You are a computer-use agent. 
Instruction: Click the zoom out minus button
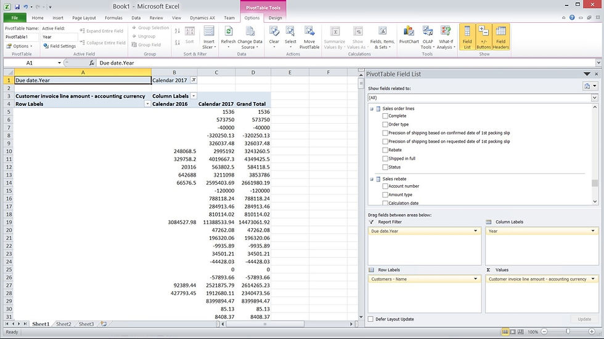(x=544, y=332)
